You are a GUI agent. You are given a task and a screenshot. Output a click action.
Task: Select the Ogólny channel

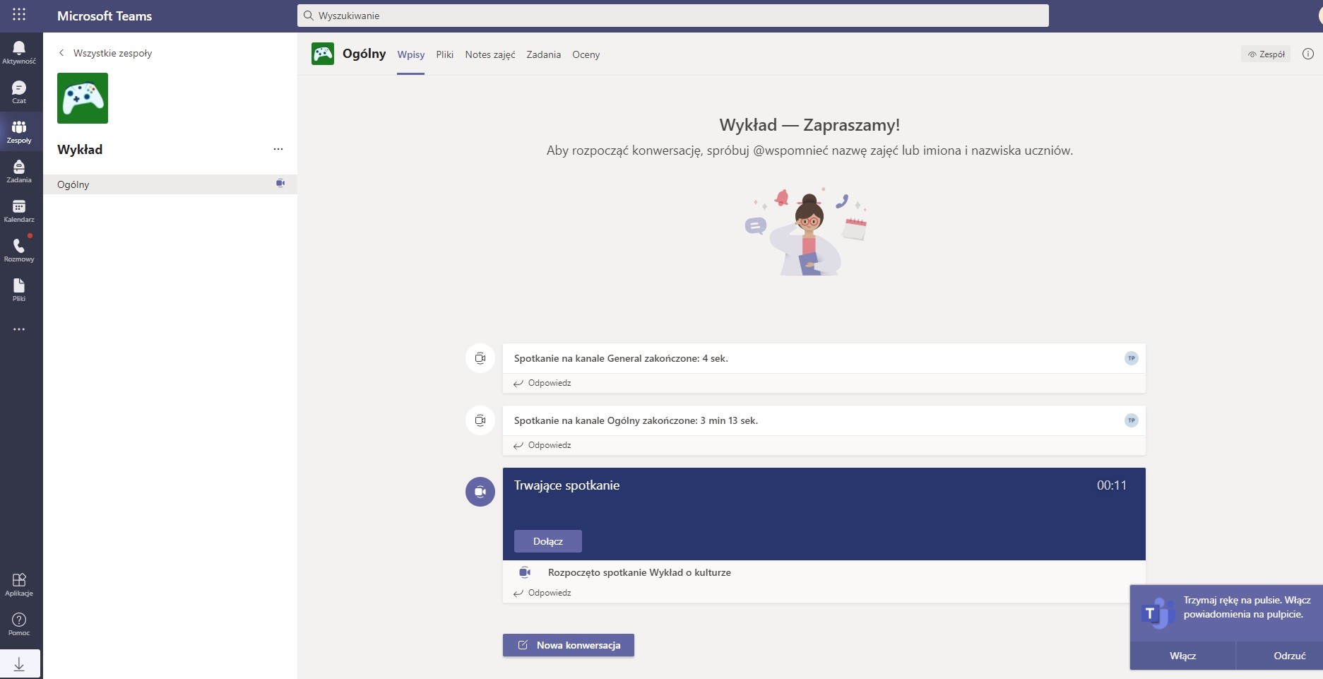click(x=170, y=184)
